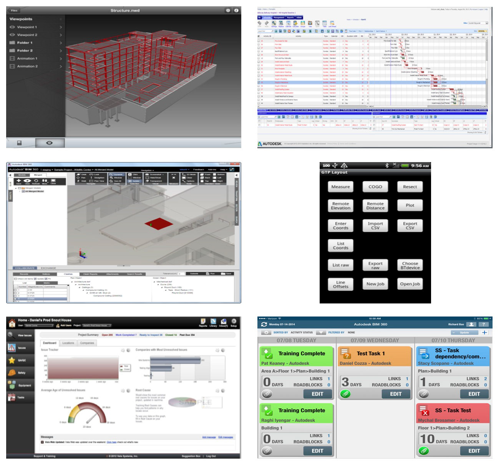This screenshot has width=501, height=464.
Task: Show Viewpoint 2 eye icon
Action: pos(12,35)
